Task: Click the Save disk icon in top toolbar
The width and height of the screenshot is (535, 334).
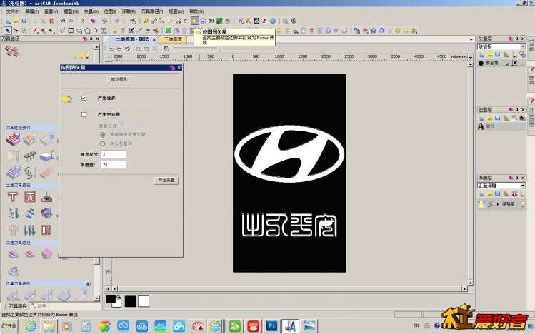Action: (x=24, y=21)
